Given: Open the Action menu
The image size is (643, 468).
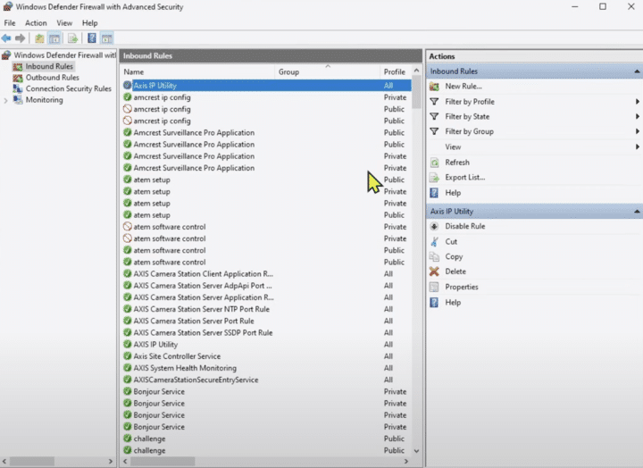Looking at the screenshot, I should (x=36, y=23).
